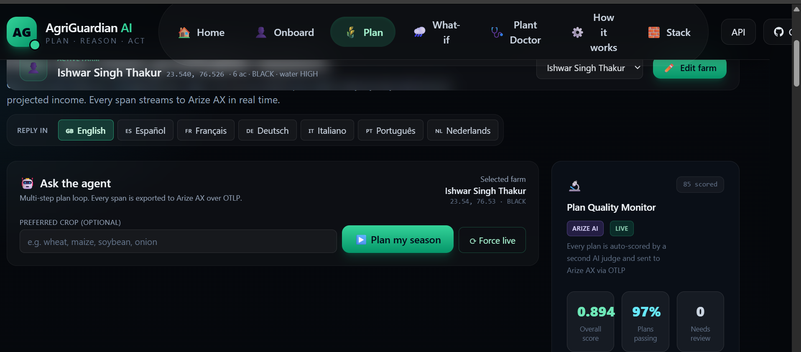The image size is (801, 352).
Task: Click the Plan my season button
Action: point(398,240)
